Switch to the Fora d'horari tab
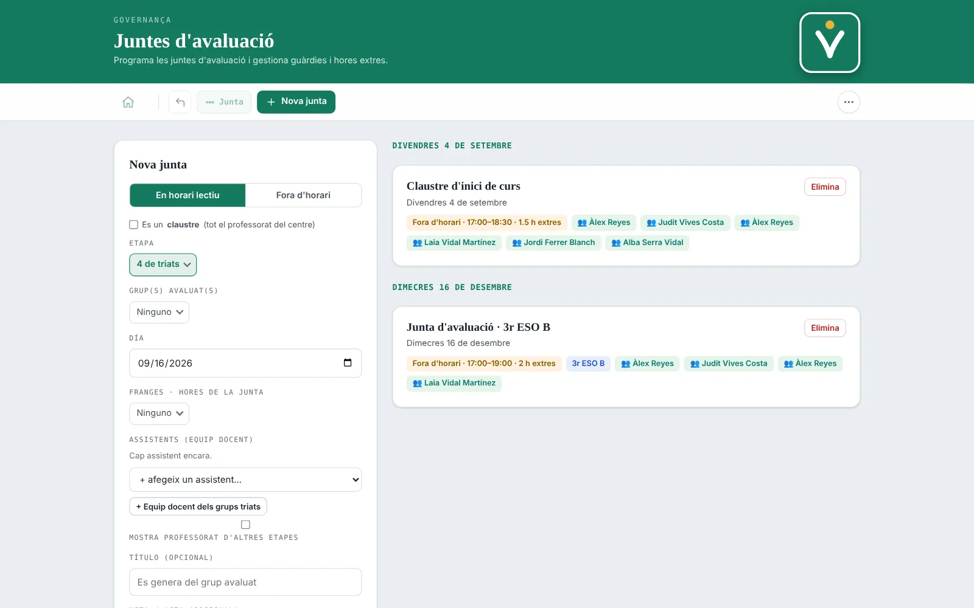974x608 pixels. coord(303,195)
